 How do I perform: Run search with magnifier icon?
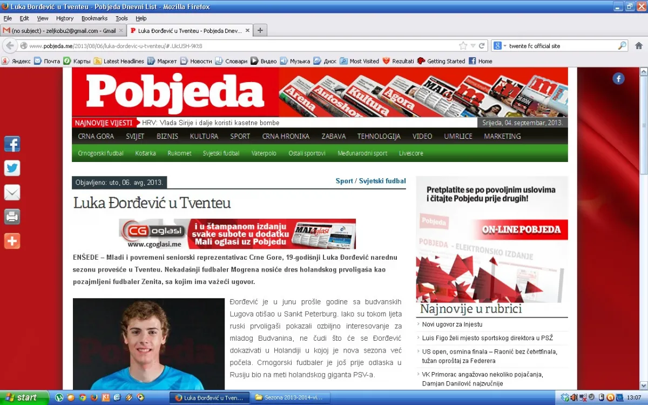coord(622,46)
